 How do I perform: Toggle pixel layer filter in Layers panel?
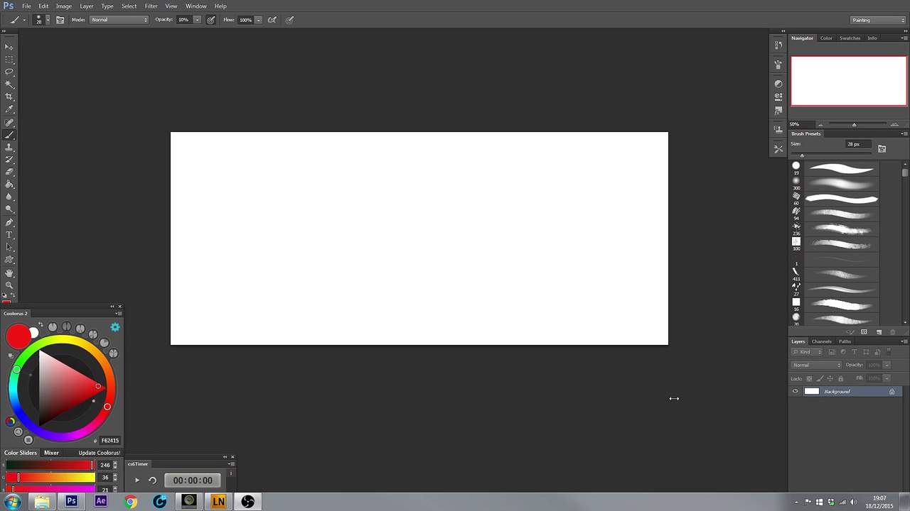[x=832, y=352]
